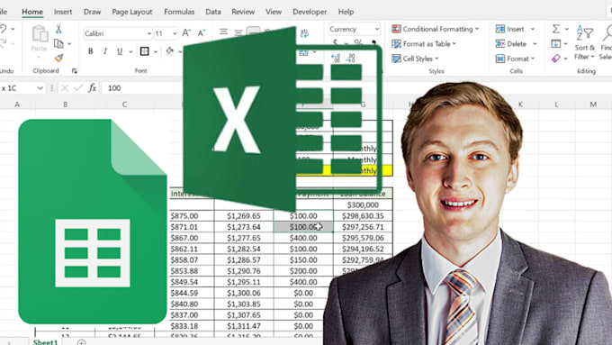Open the Clipboard dialog launcher
The image size is (612, 345).
(74, 71)
